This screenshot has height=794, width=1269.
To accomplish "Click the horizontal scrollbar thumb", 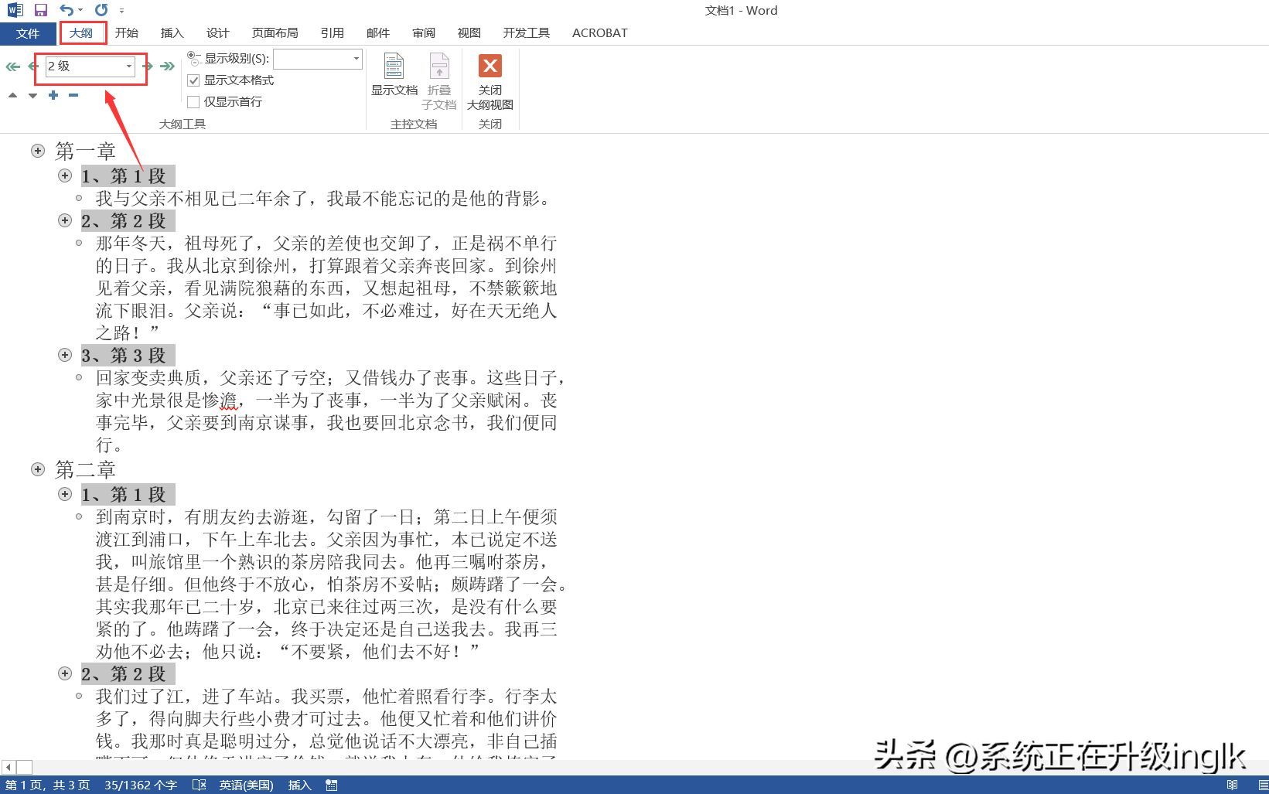I will click(x=24, y=768).
